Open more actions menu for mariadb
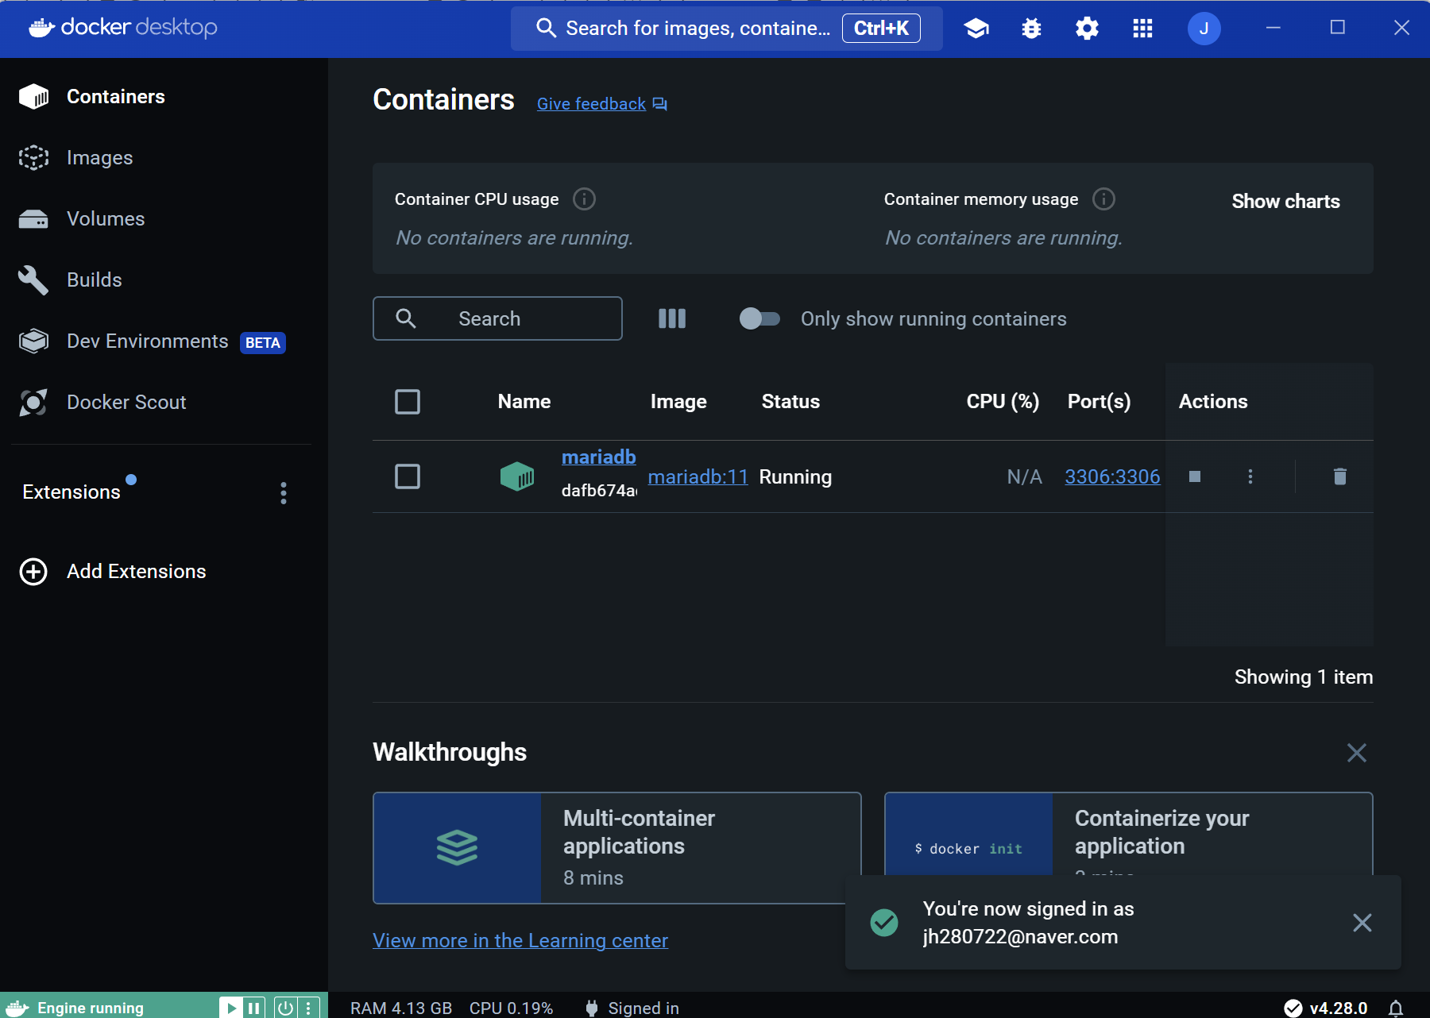The height and width of the screenshot is (1018, 1430). tap(1250, 476)
